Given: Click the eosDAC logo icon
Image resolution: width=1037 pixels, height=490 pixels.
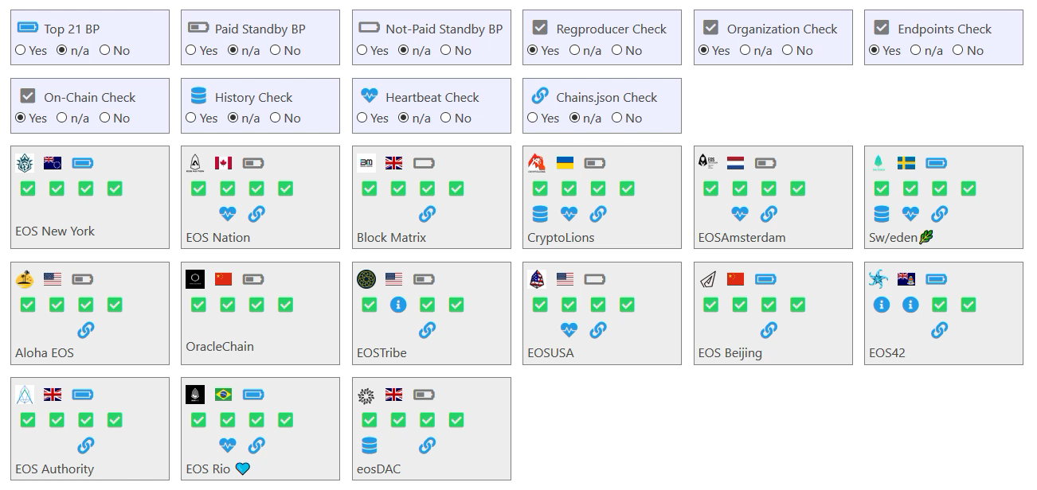Looking at the screenshot, I should pyautogui.click(x=366, y=395).
